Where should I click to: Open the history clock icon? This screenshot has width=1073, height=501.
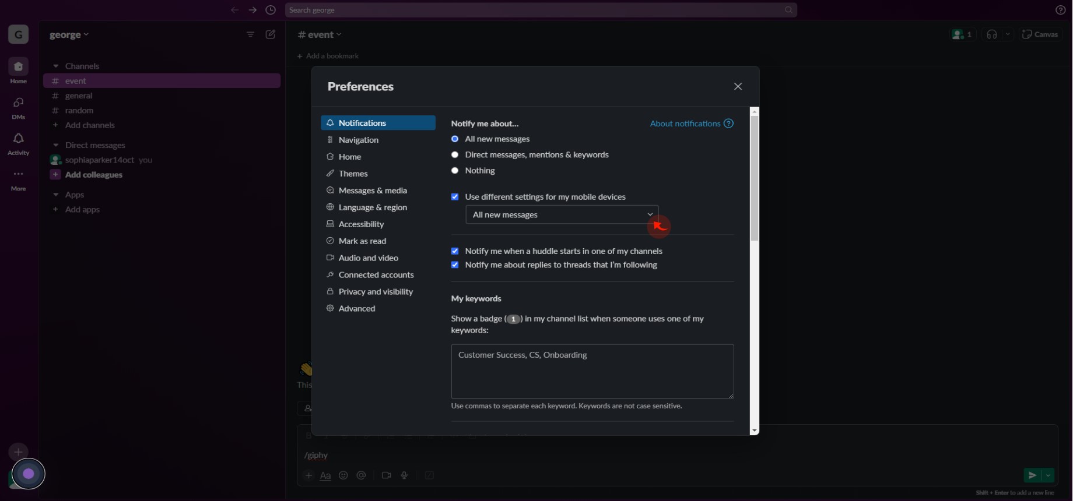point(271,10)
